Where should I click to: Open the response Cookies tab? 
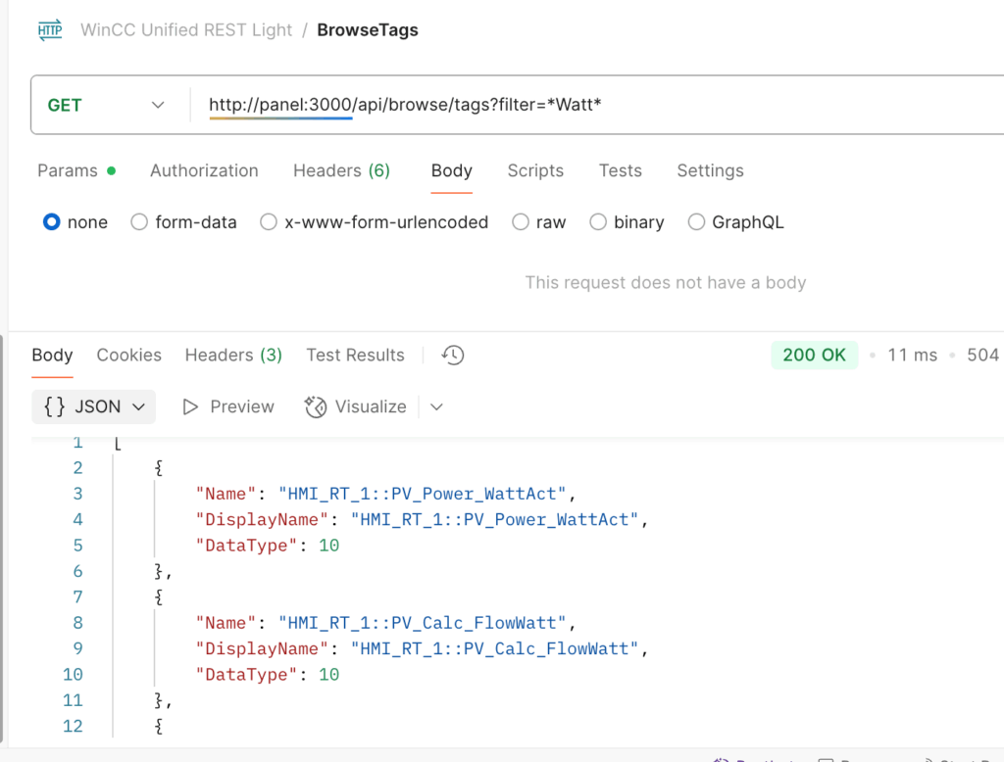click(x=128, y=356)
